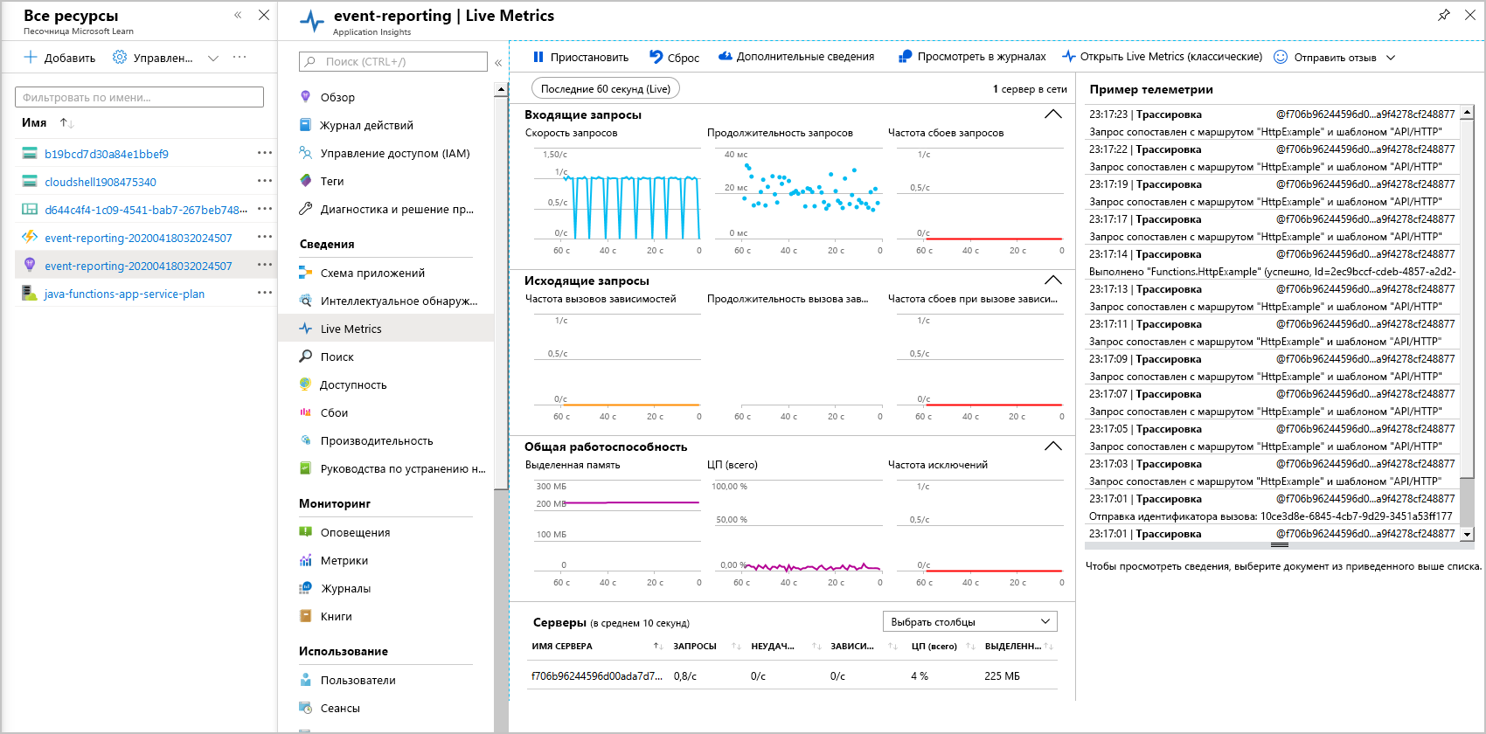Viewport: 1486px width, 734px height.
Task: Click the Журналы icon
Action: (305, 588)
